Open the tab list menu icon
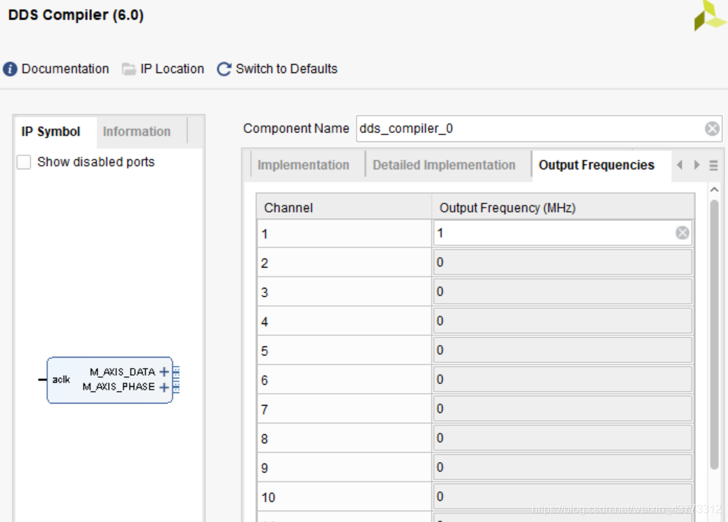Screen dimensions: 728x522 (713, 165)
